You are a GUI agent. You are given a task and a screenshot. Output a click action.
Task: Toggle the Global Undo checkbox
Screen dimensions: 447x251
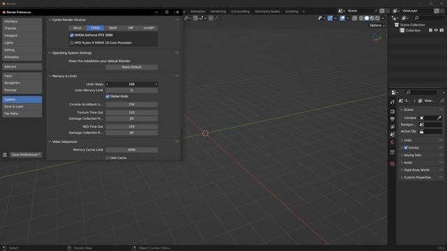point(108,96)
